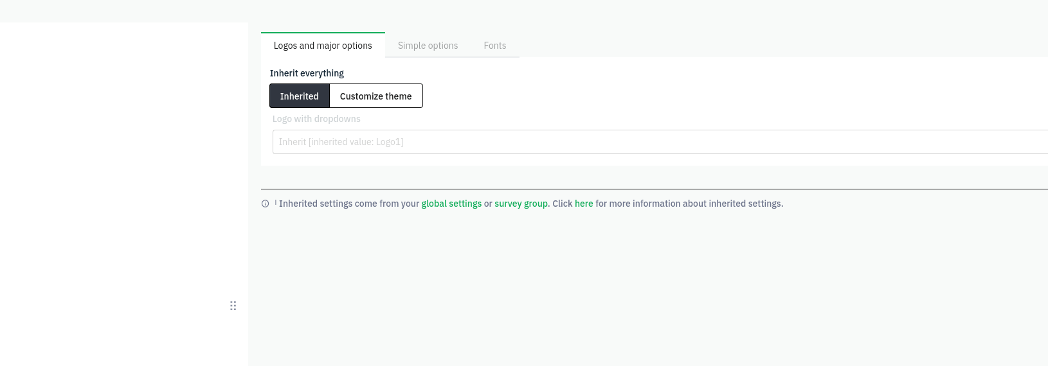Click the sidebar drag handle dots
Viewport: 1048px width, 366px height.
point(233,306)
